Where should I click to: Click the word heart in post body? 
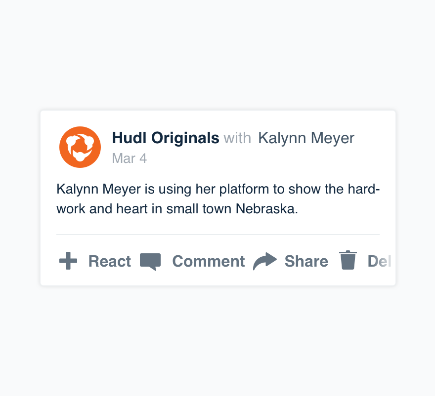tap(132, 209)
